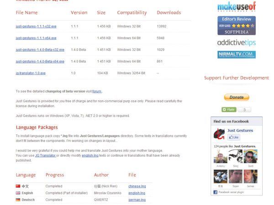Download just-gestures-1.4.0-Beta-x64.exe
This screenshot has width=274, height=205.
(40, 61)
